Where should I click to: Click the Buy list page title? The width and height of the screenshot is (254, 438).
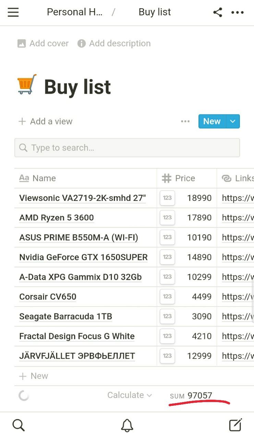(x=77, y=87)
